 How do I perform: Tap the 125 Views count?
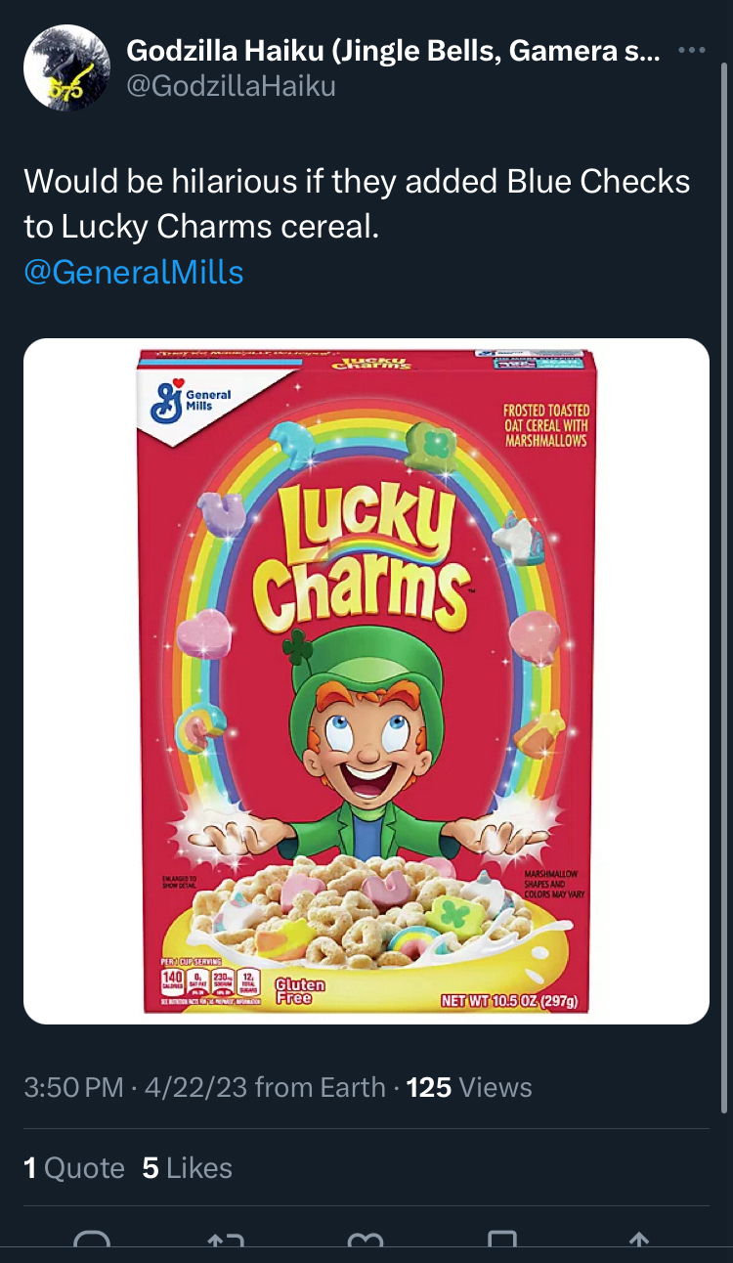click(469, 1087)
